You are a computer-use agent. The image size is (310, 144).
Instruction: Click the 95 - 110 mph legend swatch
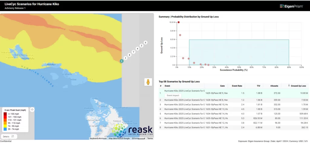(5, 123)
